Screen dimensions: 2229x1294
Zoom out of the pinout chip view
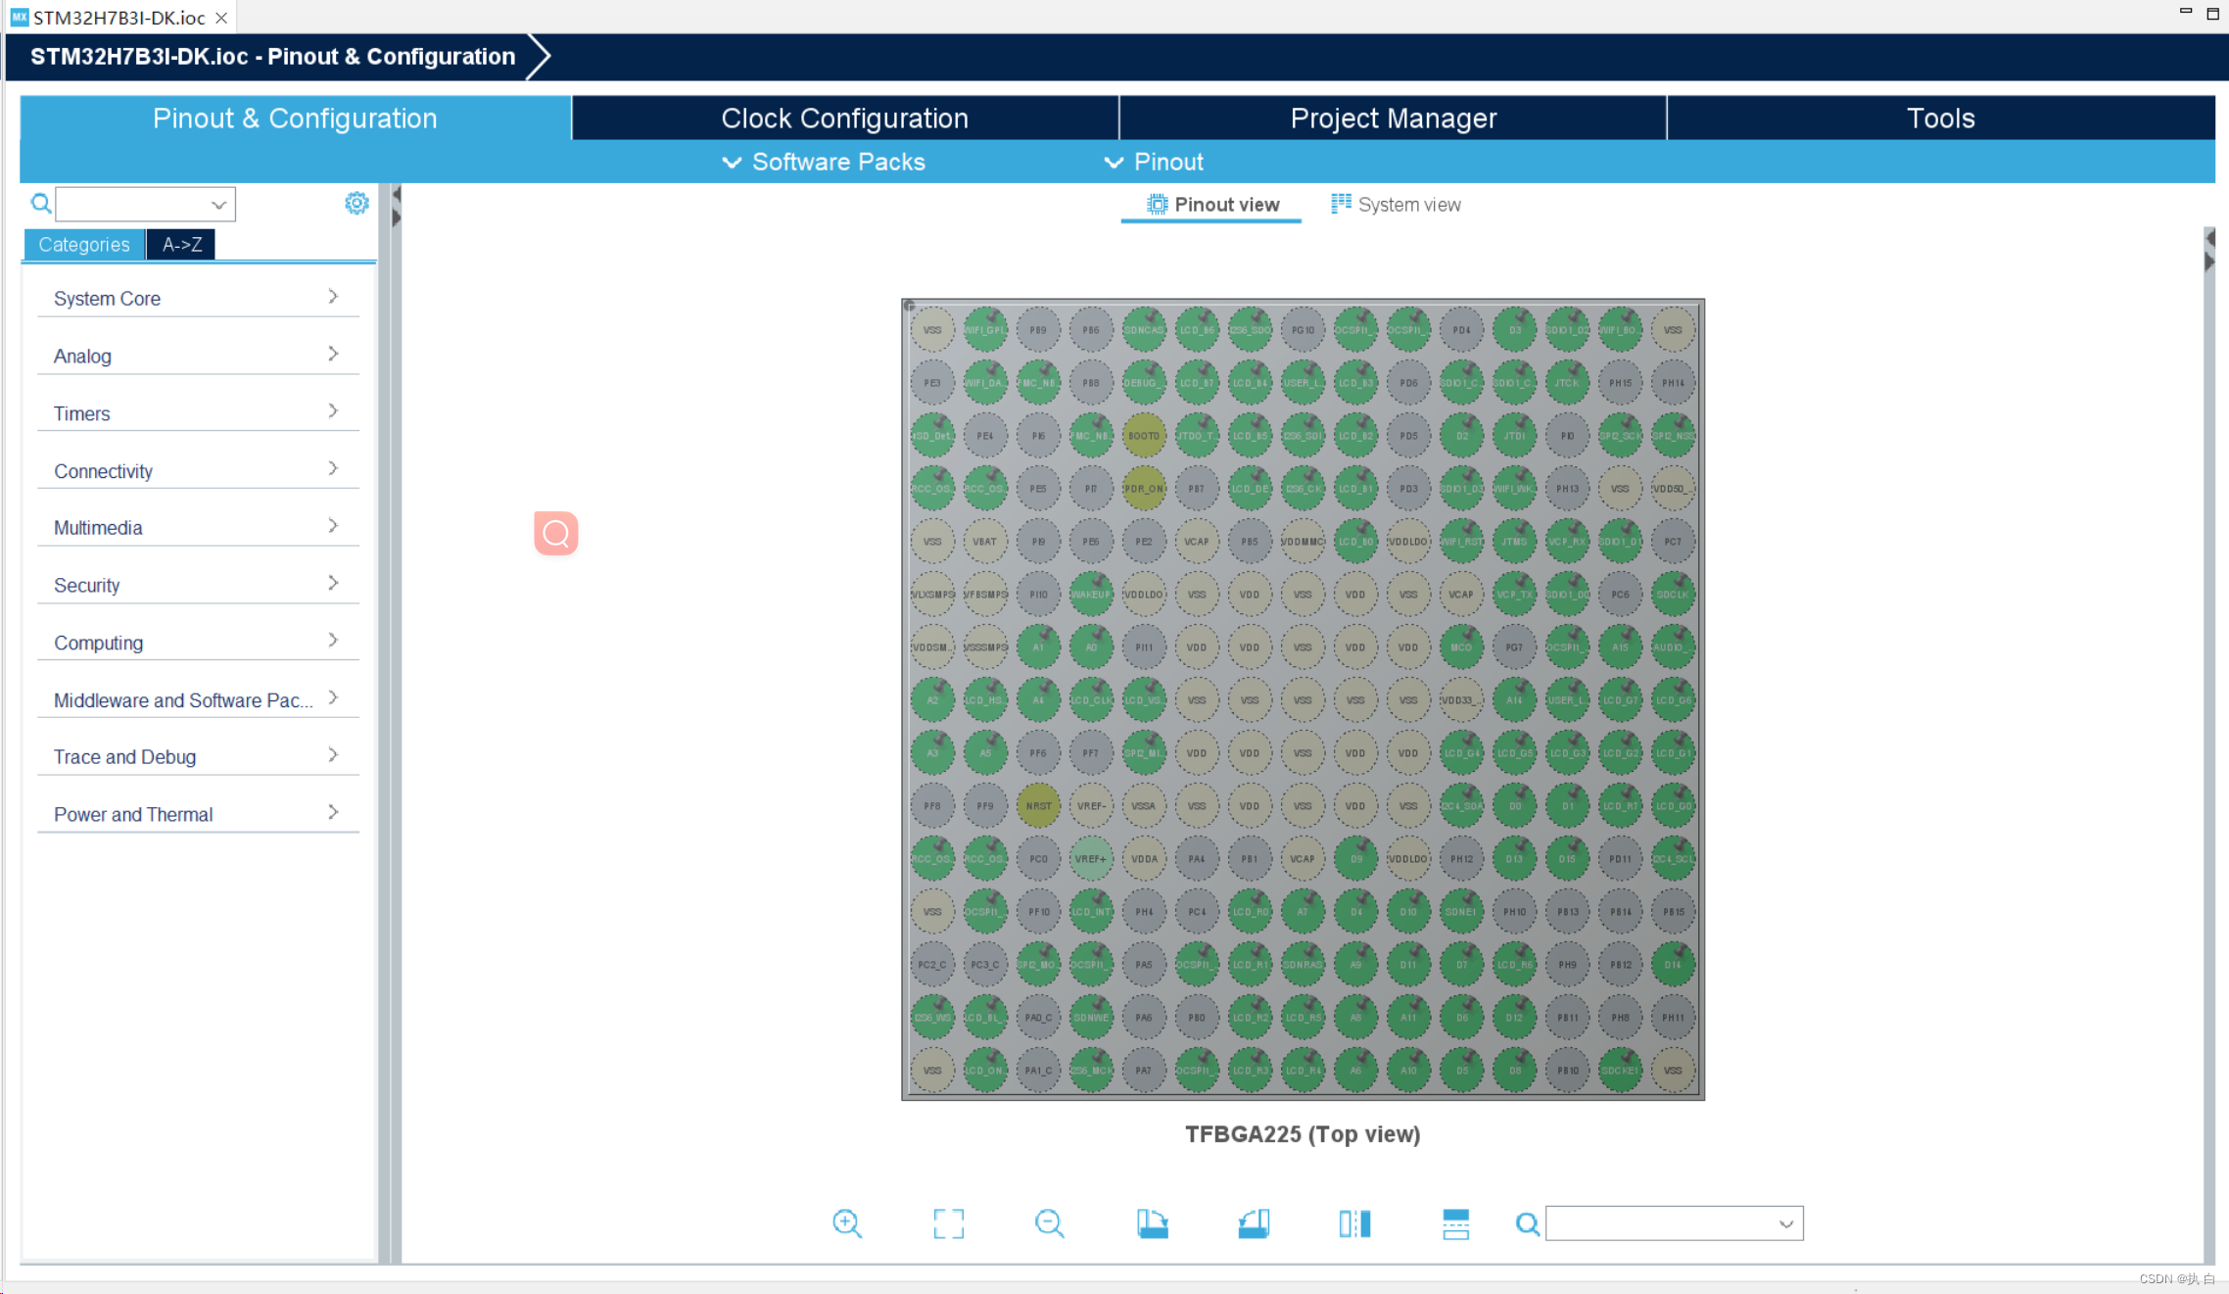[x=1049, y=1223]
